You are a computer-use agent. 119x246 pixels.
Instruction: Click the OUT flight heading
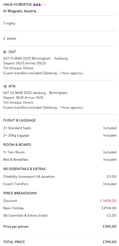click(x=12, y=52)
